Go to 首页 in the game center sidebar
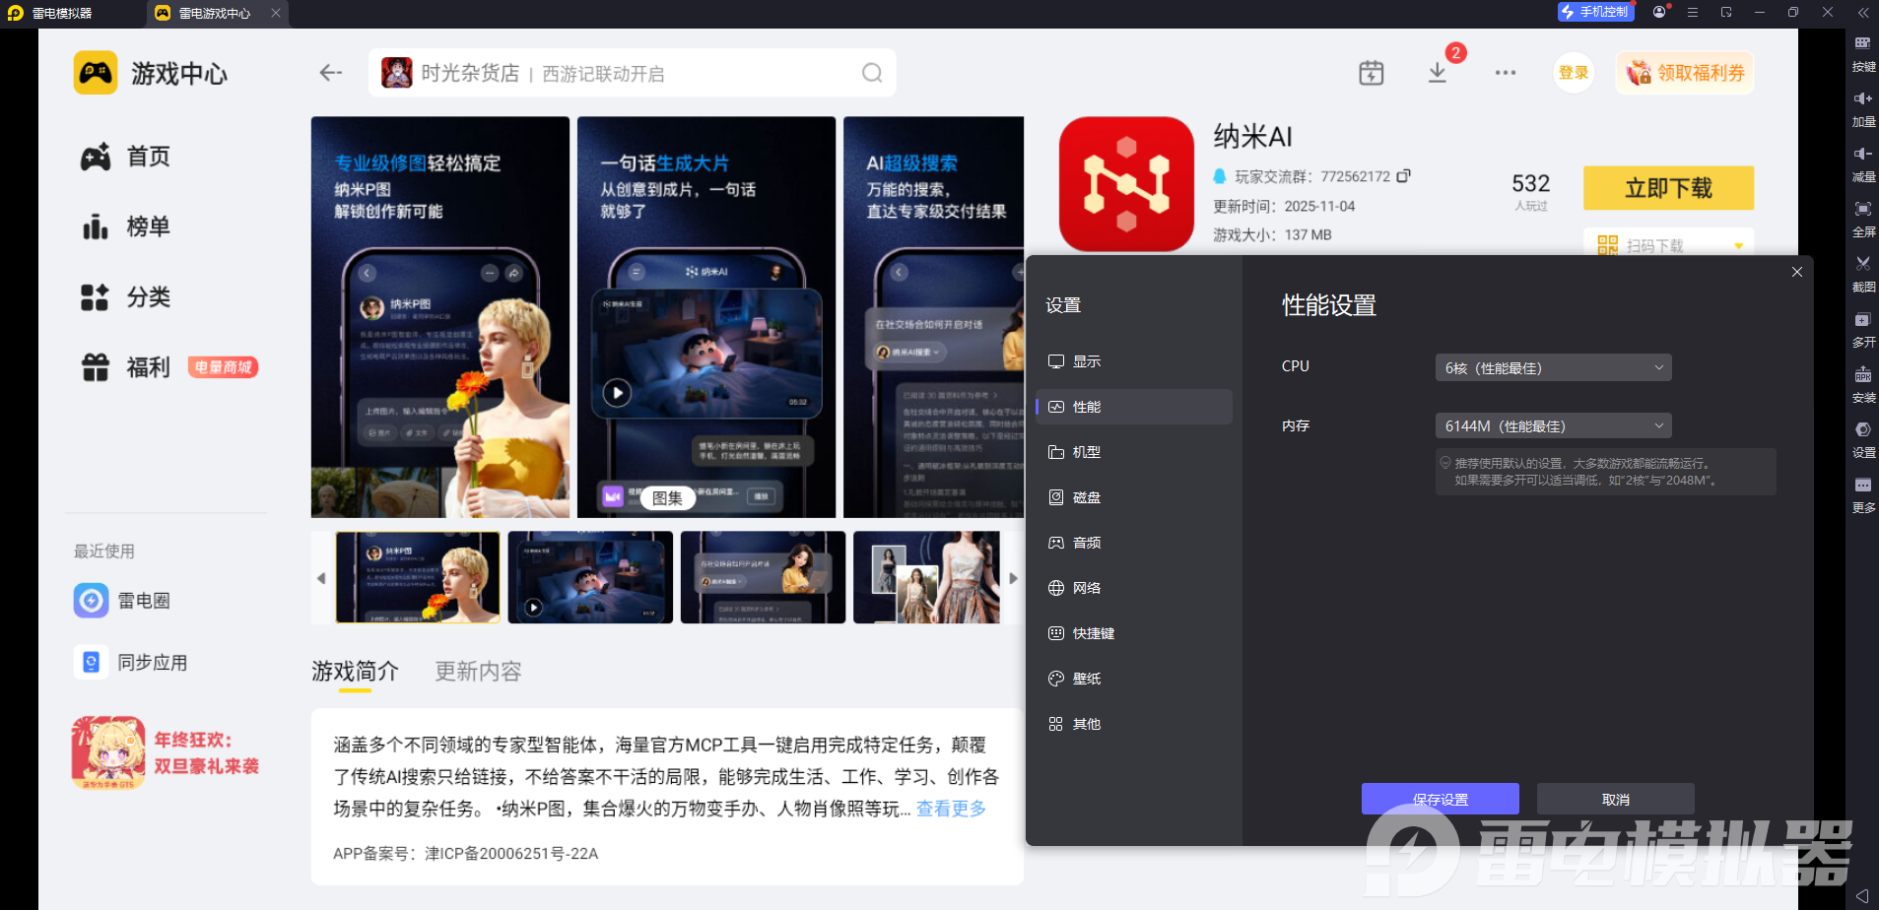The width and height of the screenshot is (1879, 910). point(126,157)
